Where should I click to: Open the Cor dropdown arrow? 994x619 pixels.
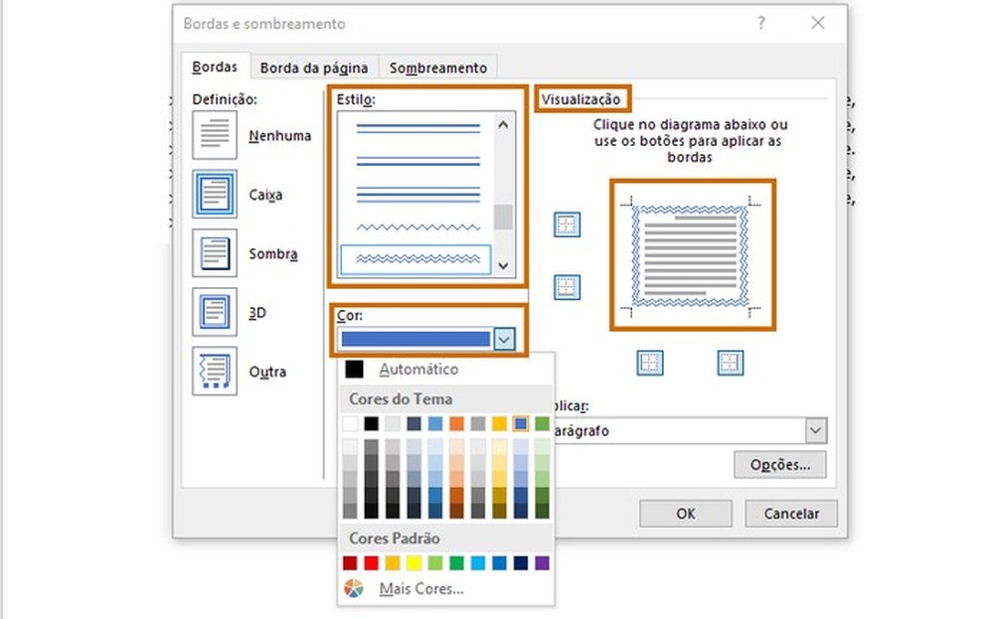pos(504,340)
